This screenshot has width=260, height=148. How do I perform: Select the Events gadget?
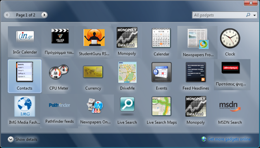pos(162,76)
